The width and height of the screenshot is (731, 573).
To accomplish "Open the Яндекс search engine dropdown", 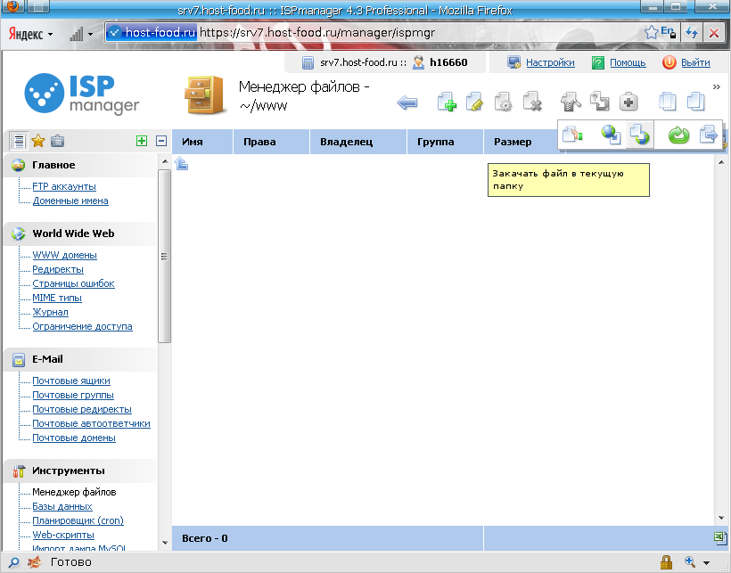I will pyautogui.click(x=31, y=34).
